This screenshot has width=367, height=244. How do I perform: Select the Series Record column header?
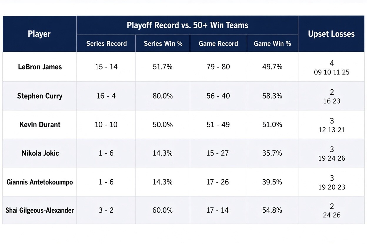106,43
